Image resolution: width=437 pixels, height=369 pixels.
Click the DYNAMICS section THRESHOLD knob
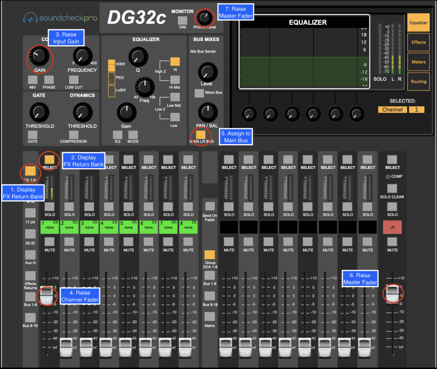[82, 113]
